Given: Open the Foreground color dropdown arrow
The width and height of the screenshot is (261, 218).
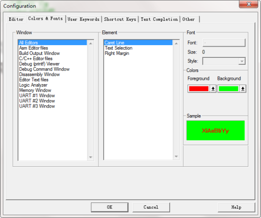Looking at the screenshot, I should (x=213, y=89).
